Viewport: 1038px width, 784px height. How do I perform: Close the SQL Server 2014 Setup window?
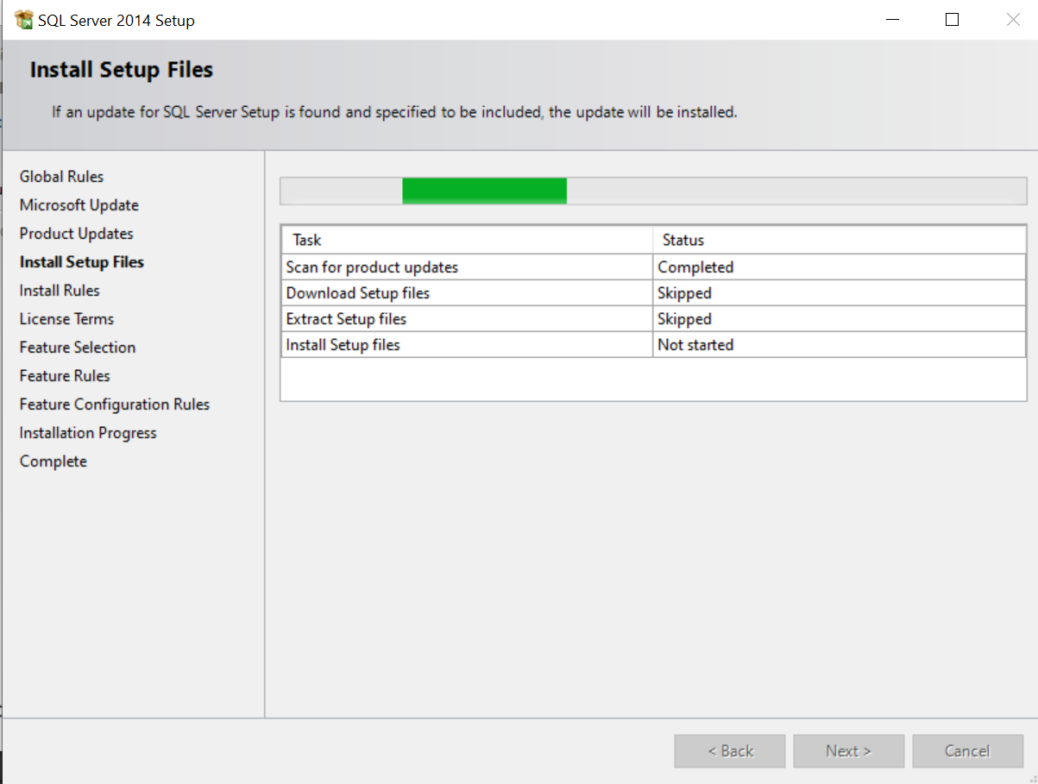point(1013,20)
